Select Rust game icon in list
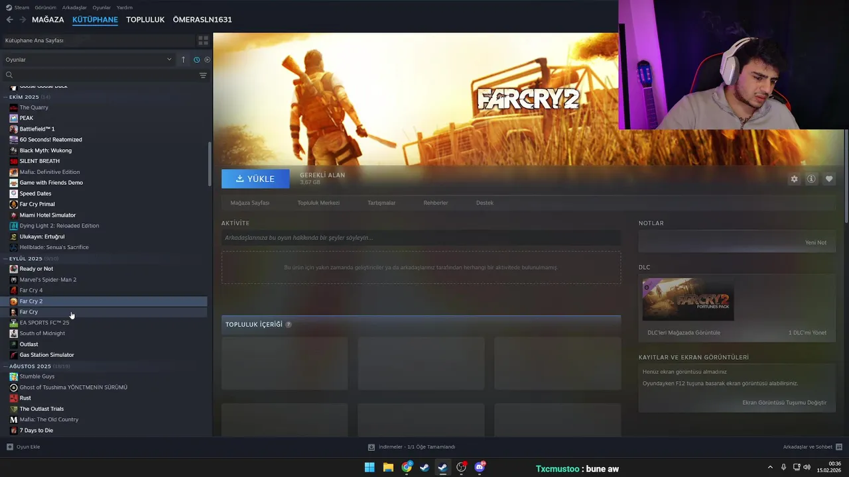The height and width of the screenshot is (477, 849). (x=13, y=398)
